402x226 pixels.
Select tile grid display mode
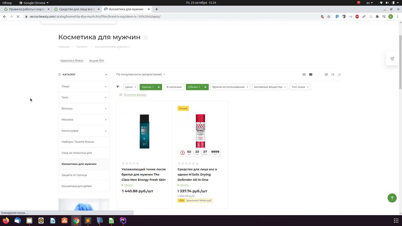click(x=326, y=74)
